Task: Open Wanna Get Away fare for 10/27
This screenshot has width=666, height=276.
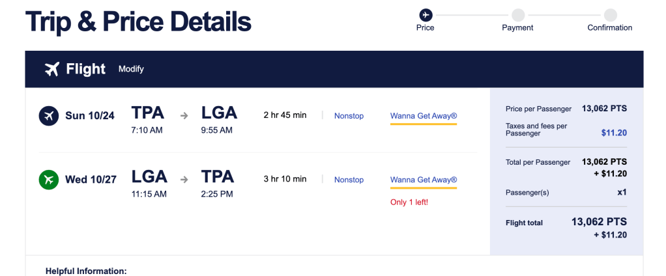Action: tap(423, 180)
